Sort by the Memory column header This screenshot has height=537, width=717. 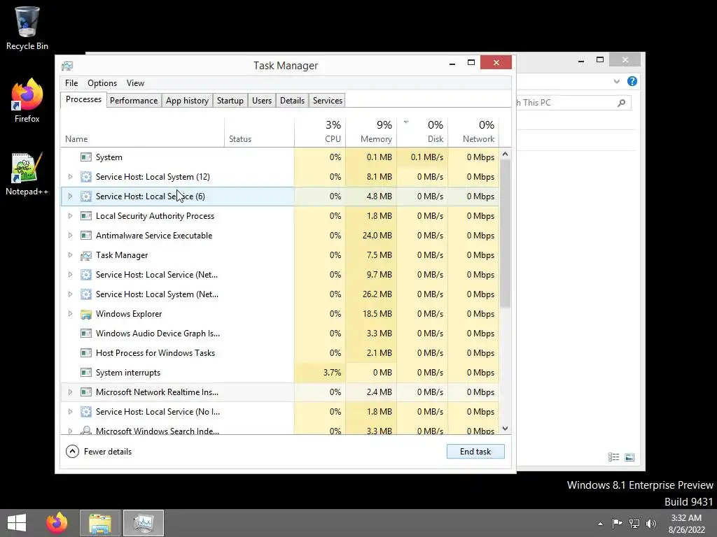(x=371, y=132)
